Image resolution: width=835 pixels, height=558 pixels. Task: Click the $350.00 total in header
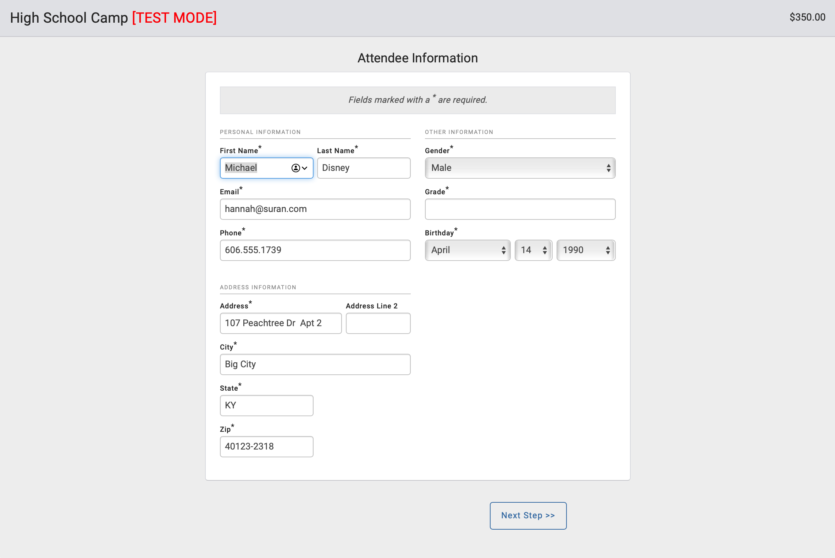pyautogui.click(x=807, y=17)
